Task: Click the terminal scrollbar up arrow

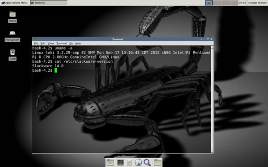Action: click(212, 47)
